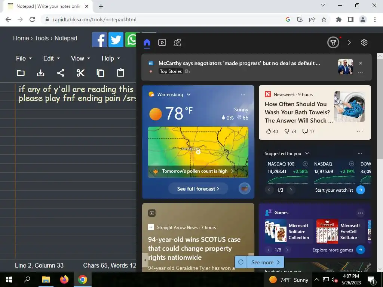
Task: Go to Tools breadcrumb link
Action: click(42, 38)
